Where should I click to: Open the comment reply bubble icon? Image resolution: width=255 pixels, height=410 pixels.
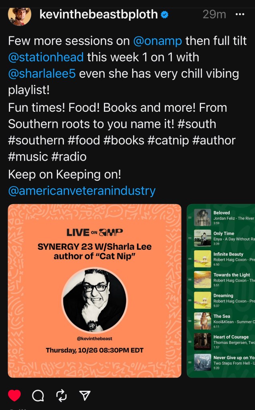coord(38,395)
